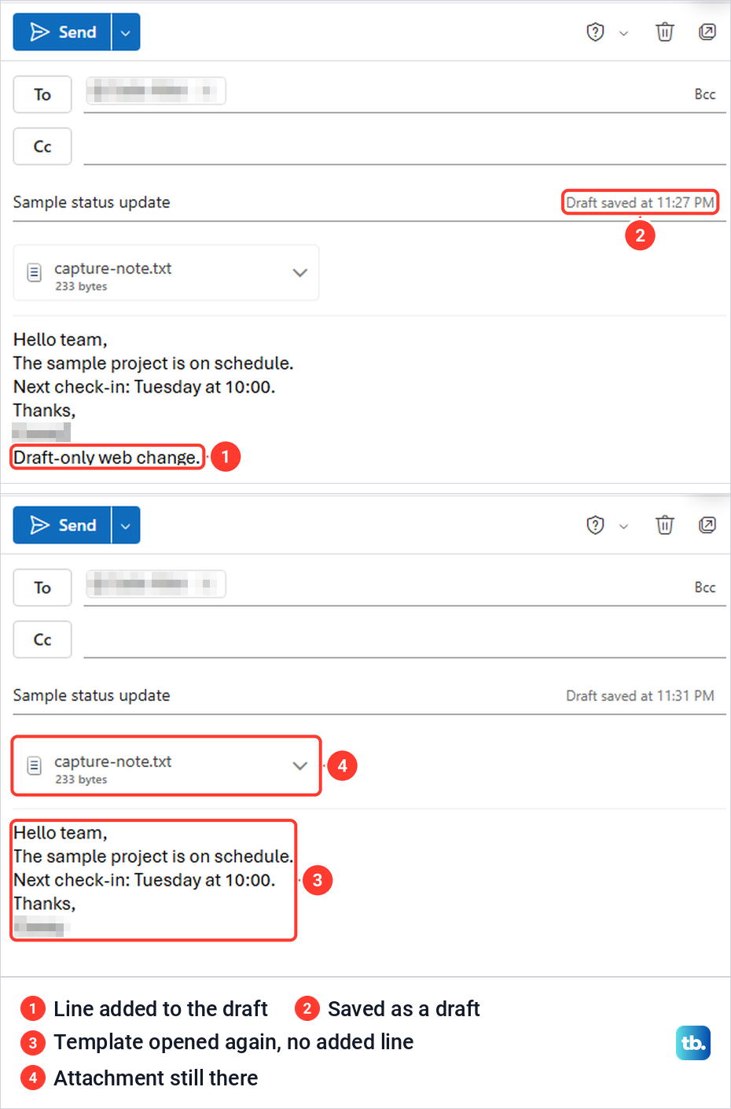This screenshot has height=1109, width=731.
Task: Click the Cc button in bottom draft
Action: 42,639
